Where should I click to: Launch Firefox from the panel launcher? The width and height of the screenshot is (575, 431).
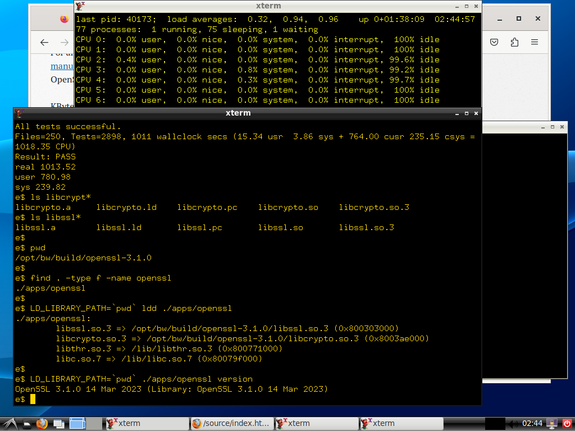pos(42,423)
